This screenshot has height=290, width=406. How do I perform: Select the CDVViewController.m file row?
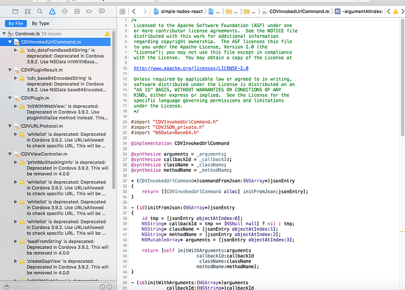(55, 154)
